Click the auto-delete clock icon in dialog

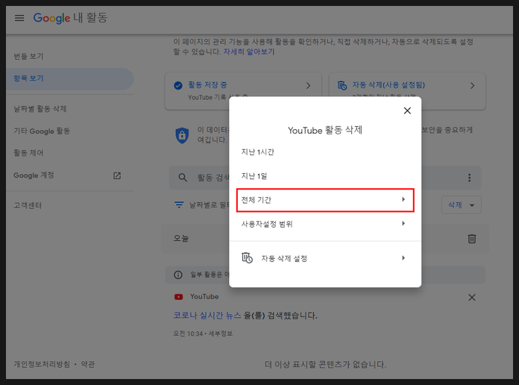click(247, 257)
